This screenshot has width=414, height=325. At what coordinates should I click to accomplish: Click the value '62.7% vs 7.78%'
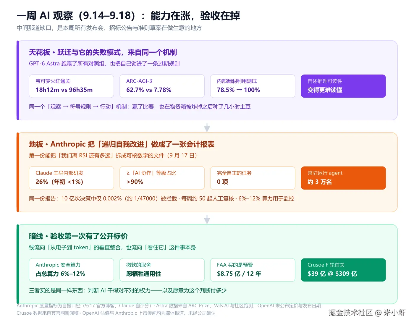[x=149, y=90]
